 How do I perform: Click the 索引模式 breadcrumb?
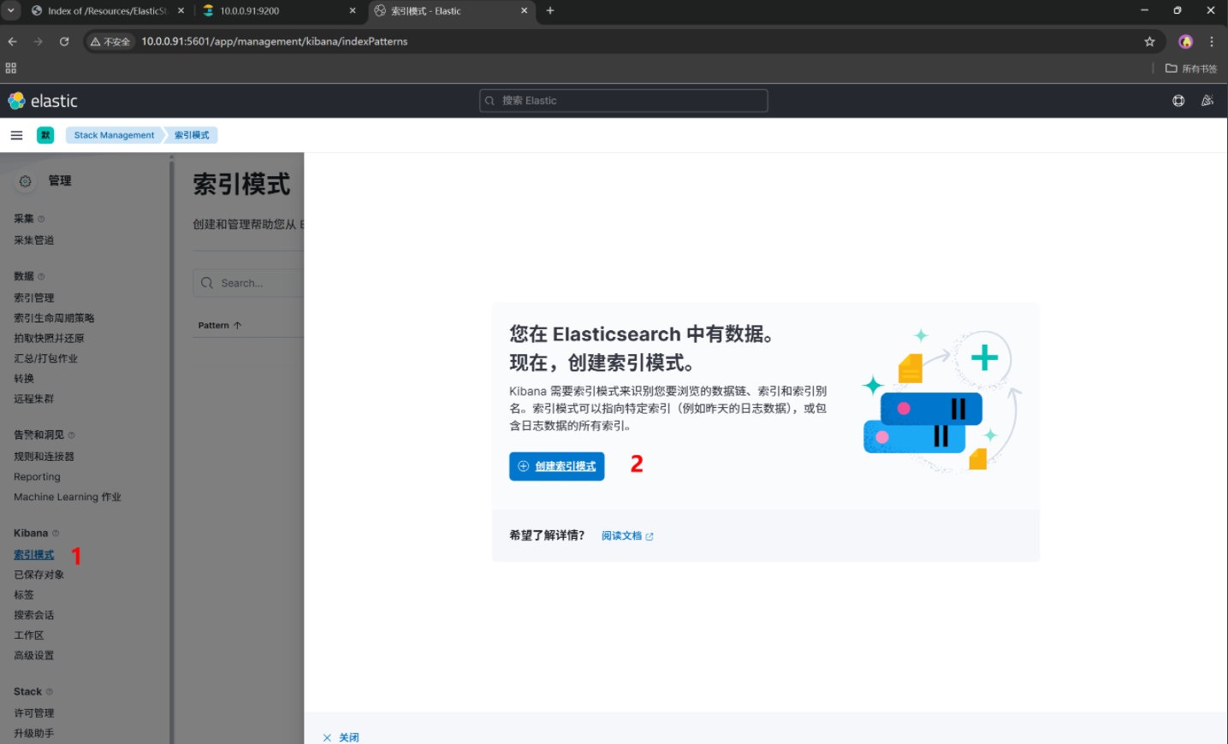tap(192, 135)
